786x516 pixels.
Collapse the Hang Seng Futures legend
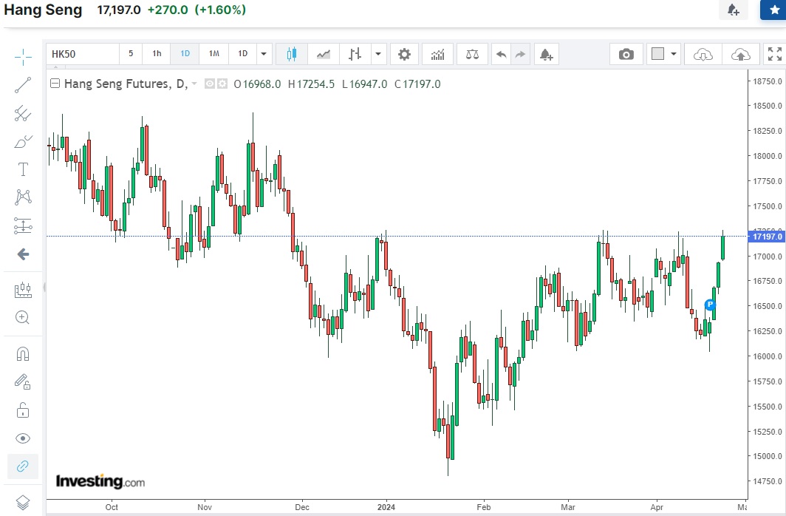55,84
